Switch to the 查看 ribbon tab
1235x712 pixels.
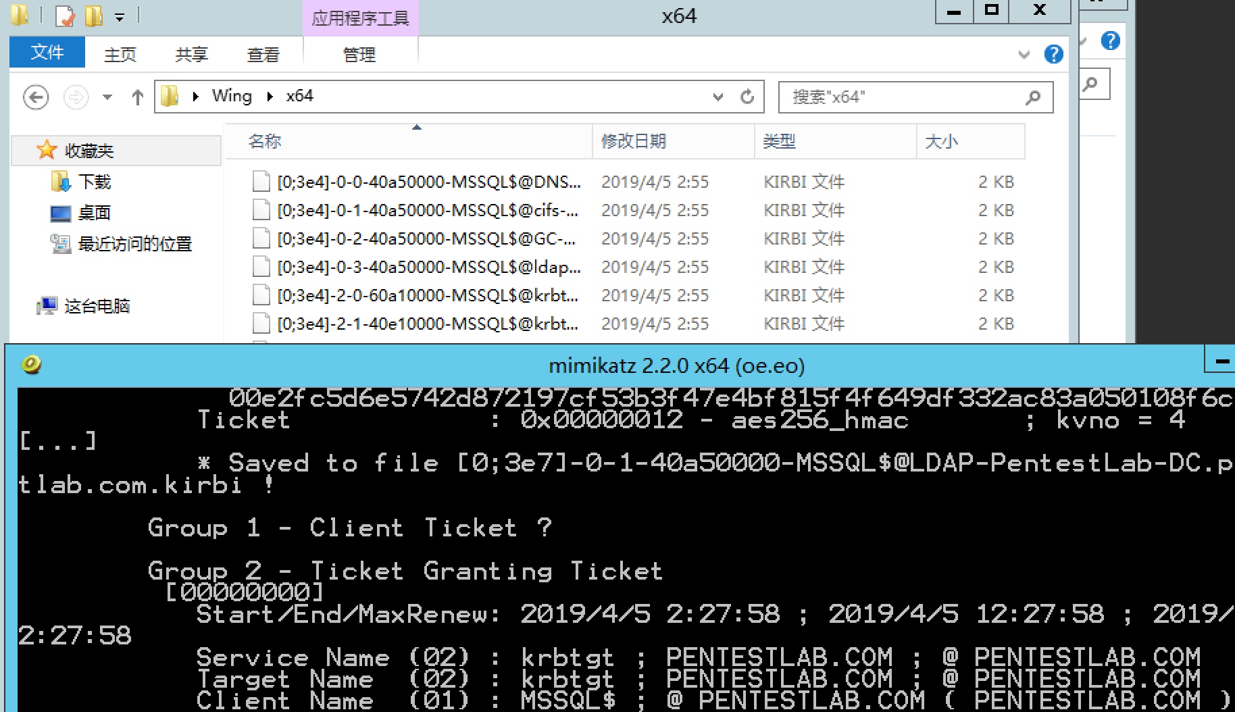click(263, 54)
